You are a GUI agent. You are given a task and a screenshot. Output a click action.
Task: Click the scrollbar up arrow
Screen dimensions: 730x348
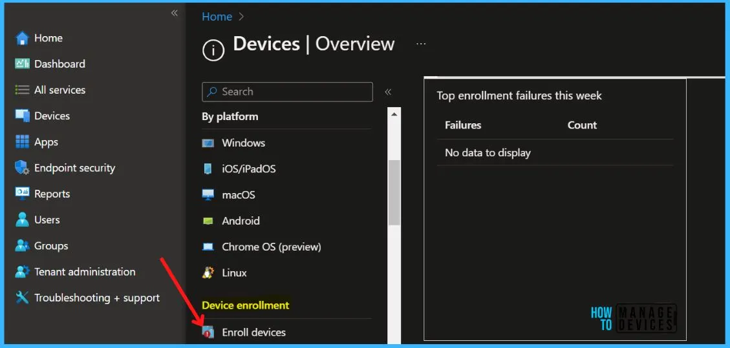click(394, 114)
